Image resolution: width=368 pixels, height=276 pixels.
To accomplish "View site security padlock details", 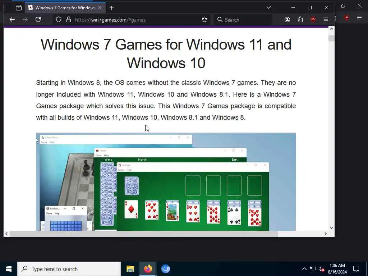I will (69, 20).
